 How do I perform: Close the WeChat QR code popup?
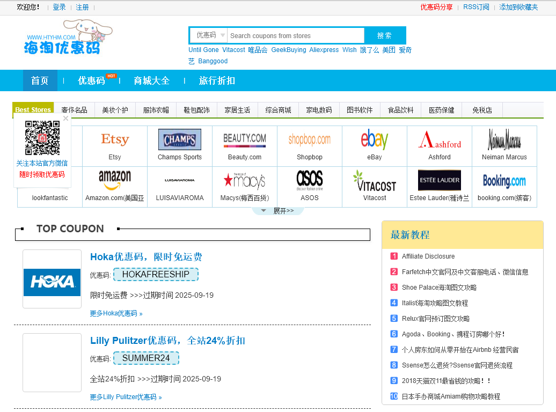coord(65,119)
